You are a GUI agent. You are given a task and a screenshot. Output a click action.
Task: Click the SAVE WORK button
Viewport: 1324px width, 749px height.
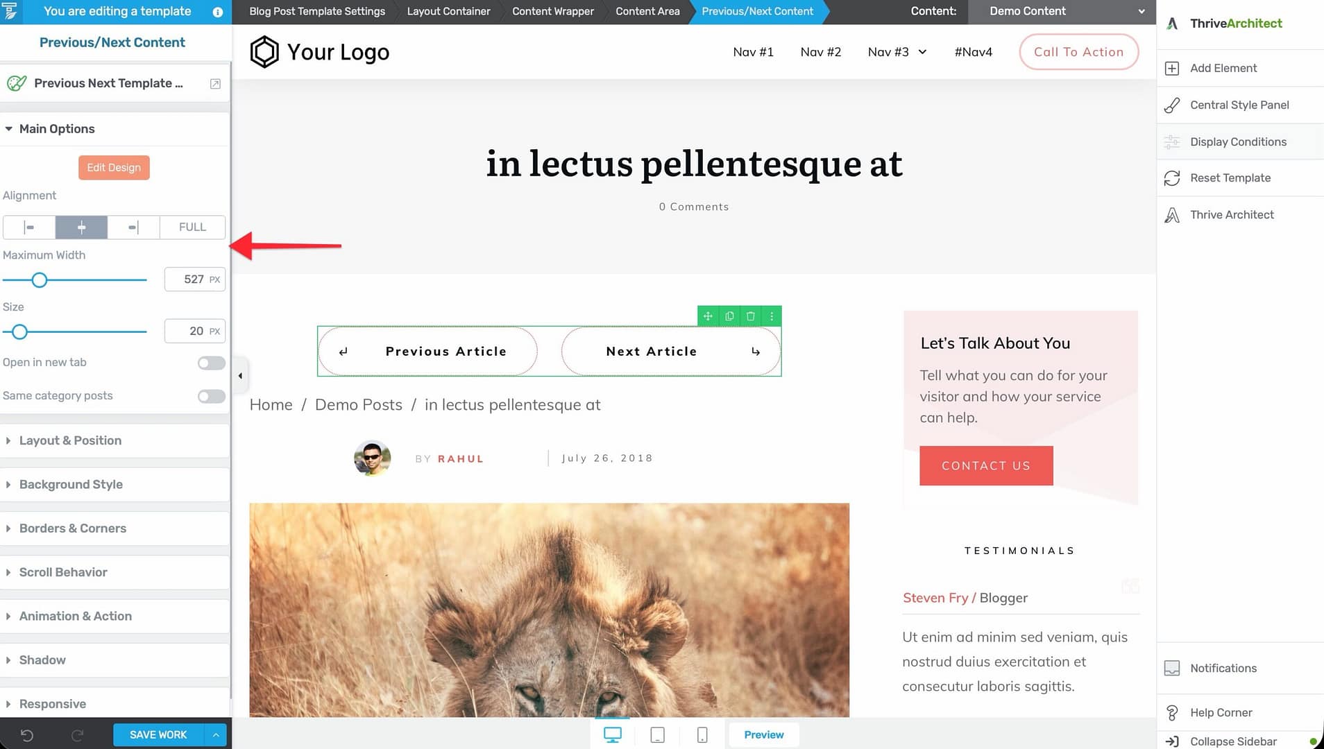pyautogui.click(x=158, y=734)
